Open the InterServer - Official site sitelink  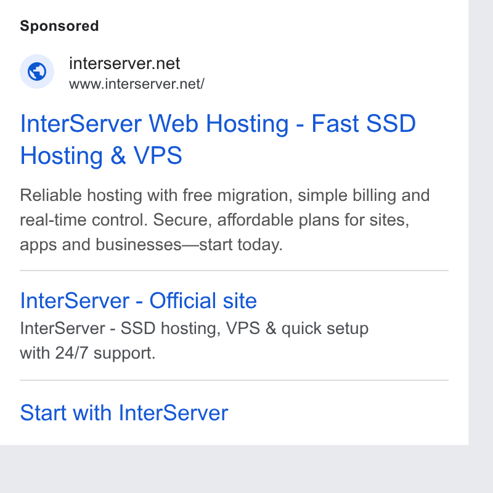[x=138, y=301]
